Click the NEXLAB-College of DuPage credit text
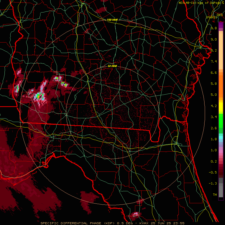 199,3
